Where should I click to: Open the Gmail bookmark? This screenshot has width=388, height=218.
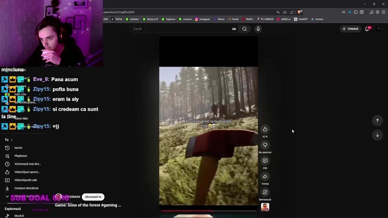pos(233,19)
